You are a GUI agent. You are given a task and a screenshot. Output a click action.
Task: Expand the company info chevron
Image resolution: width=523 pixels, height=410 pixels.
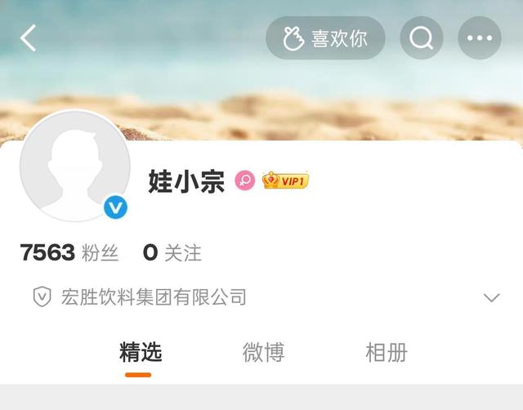click(x=492, y=297)
